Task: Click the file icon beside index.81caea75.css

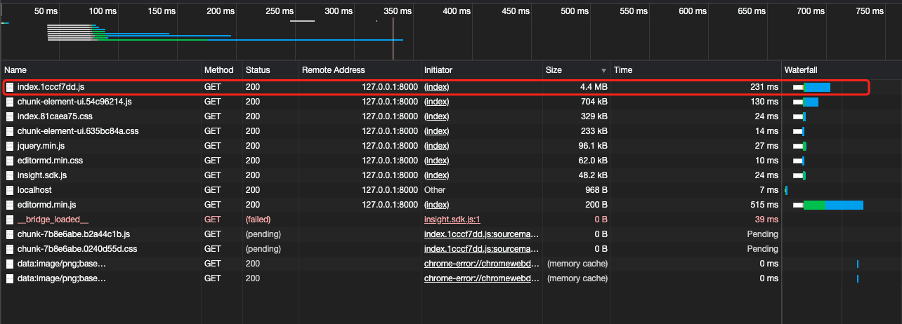Action: 10,116
